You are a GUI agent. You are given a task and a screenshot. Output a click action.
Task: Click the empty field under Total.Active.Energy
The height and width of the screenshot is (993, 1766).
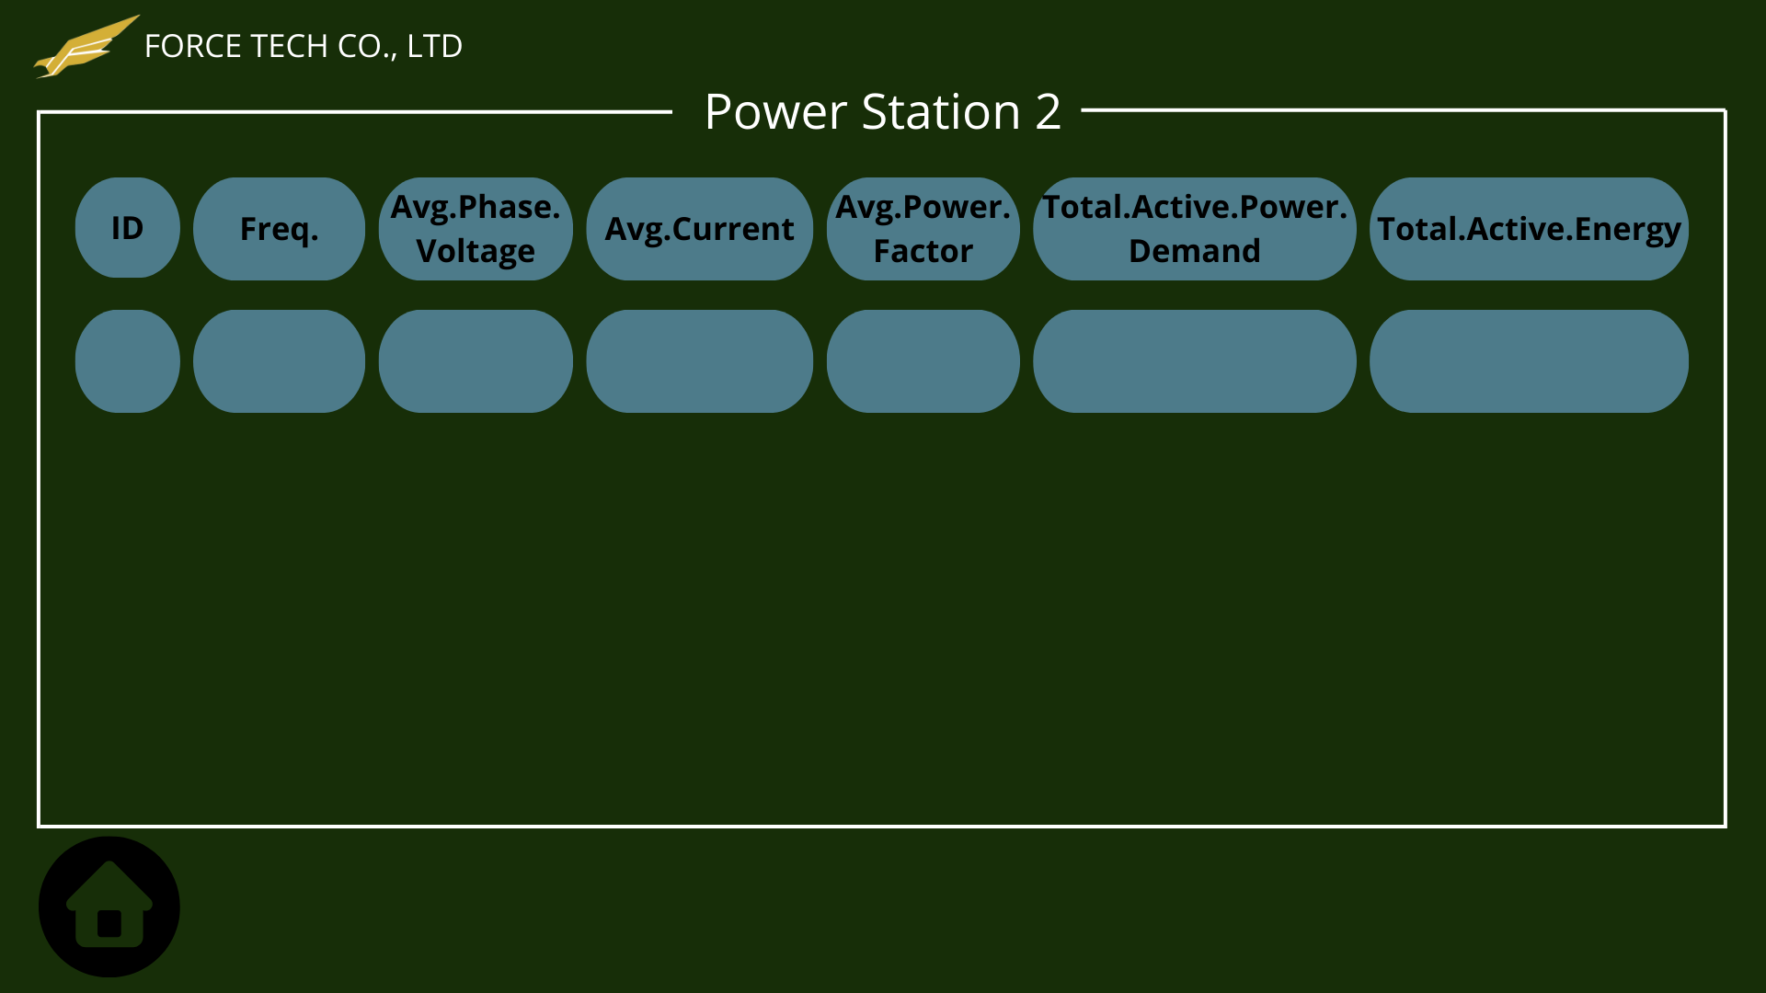tap(1529, 361)
